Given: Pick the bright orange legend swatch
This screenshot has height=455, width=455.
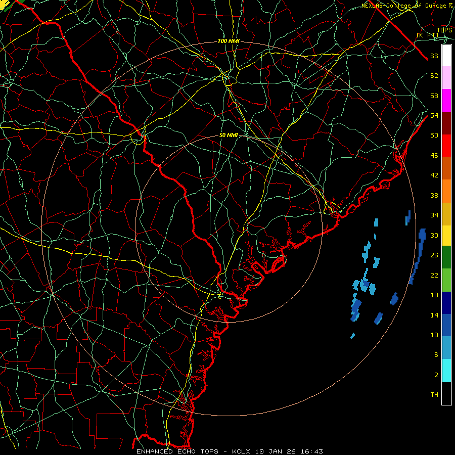Looking at the screenshot, I should (x=446, y=191).
